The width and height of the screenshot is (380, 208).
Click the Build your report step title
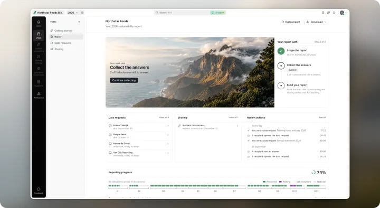pyautogui.click(x=297, y=85)
